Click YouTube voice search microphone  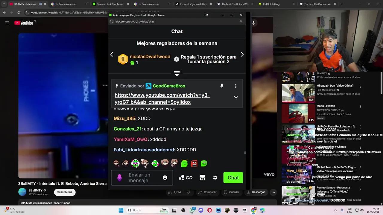pos(253,23)
